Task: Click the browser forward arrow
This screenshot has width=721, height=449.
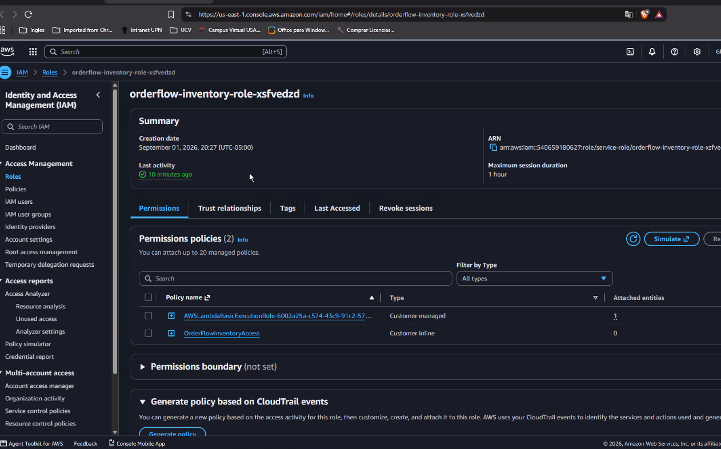Action: 15,14
